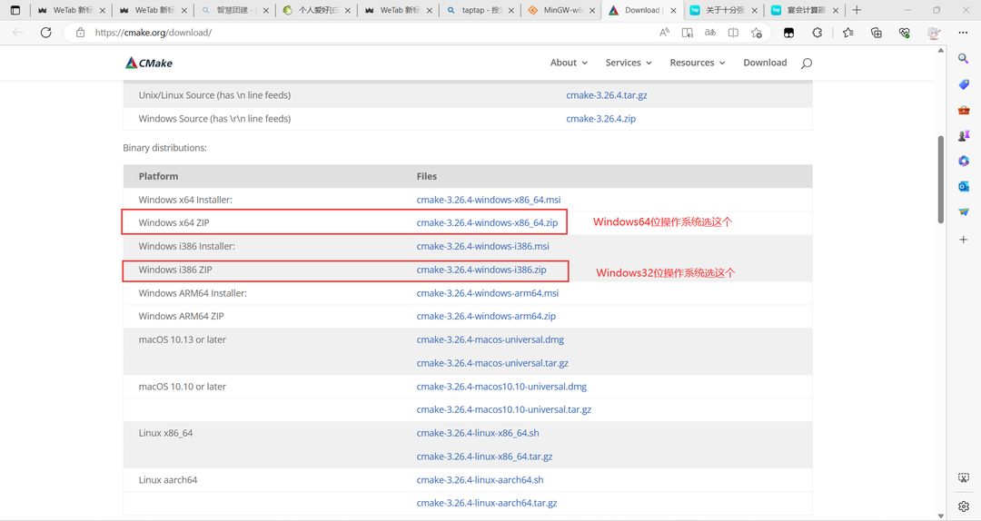Open Immersive Reader icon in address bar

click(687, 33)
